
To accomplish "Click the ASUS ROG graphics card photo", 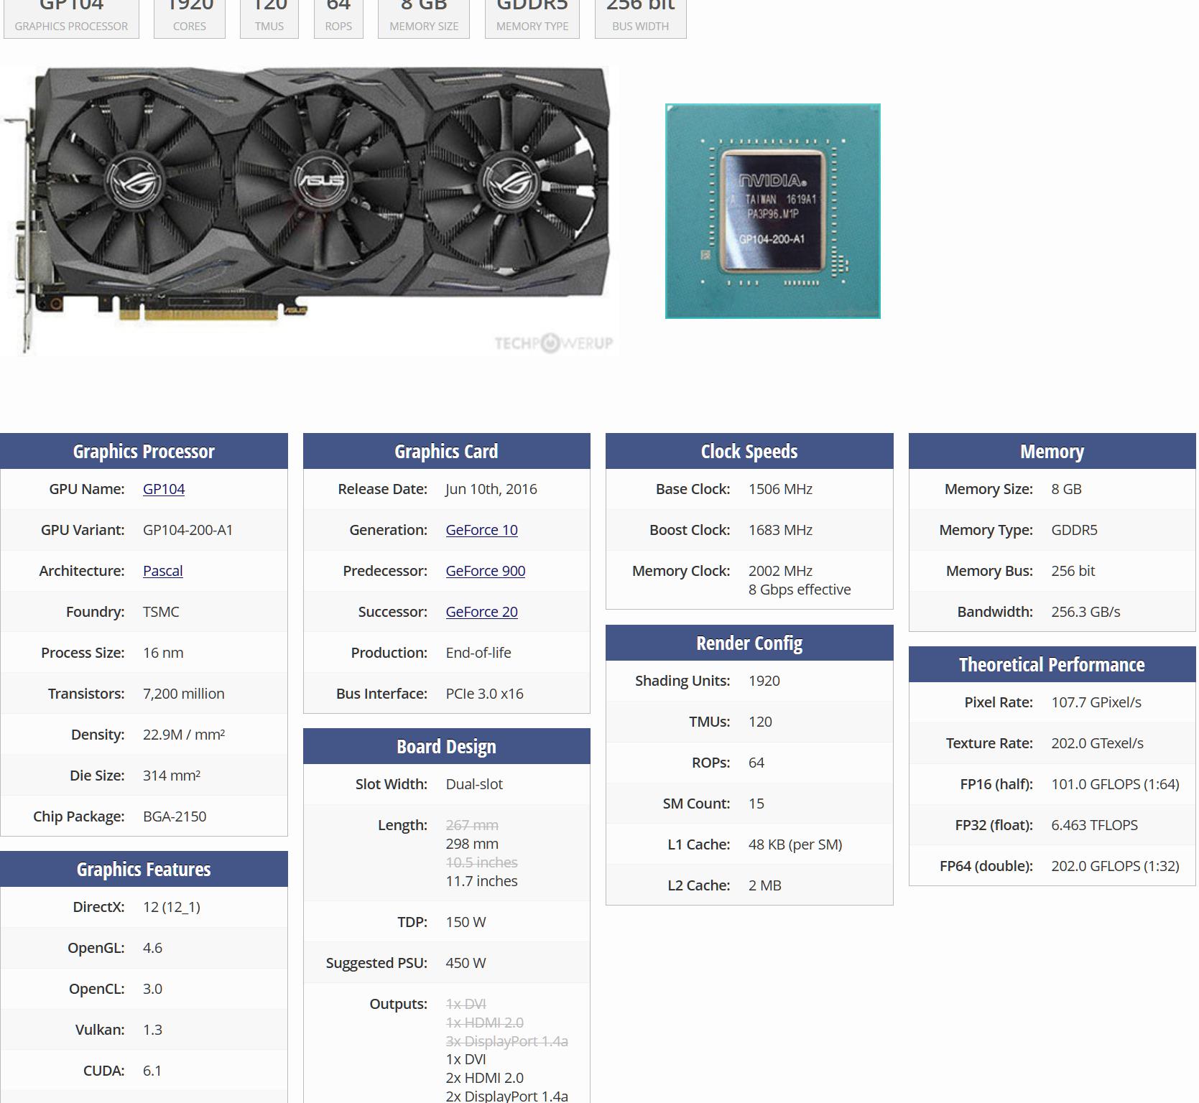I will click(x=307, y=210).
